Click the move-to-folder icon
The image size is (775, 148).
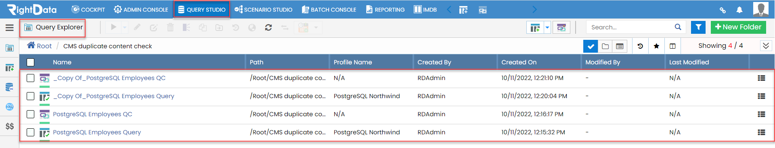click(x=219, y=27)
